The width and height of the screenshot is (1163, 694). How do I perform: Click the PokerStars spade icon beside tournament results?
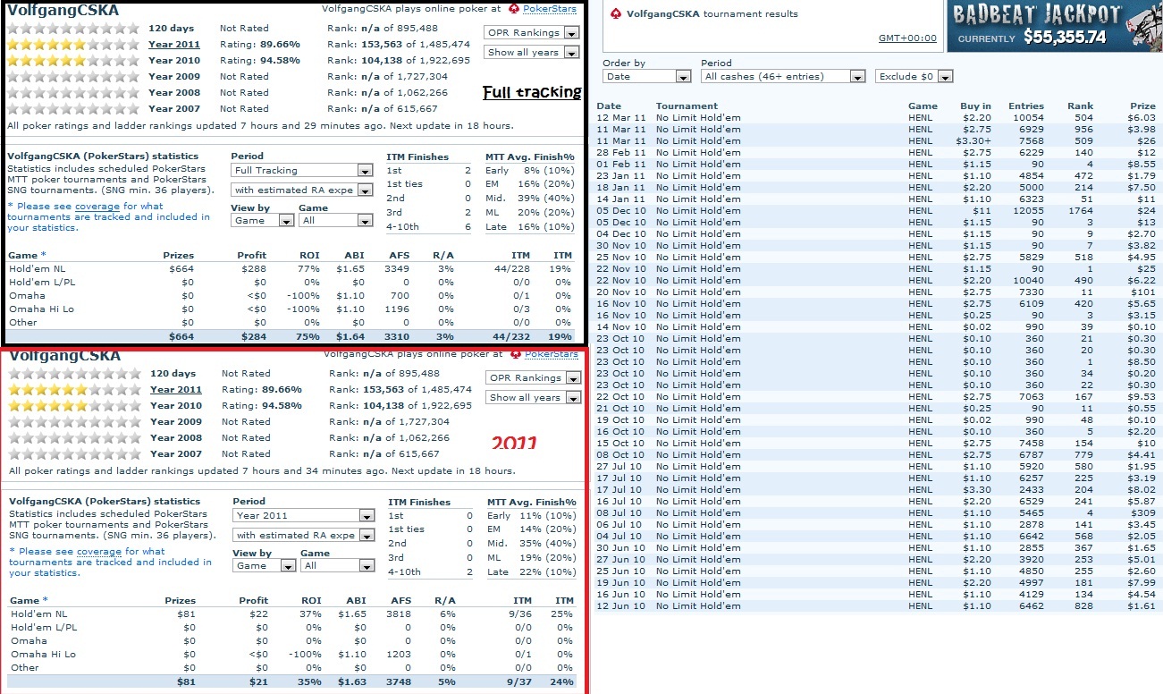click(x=615, y=14)
